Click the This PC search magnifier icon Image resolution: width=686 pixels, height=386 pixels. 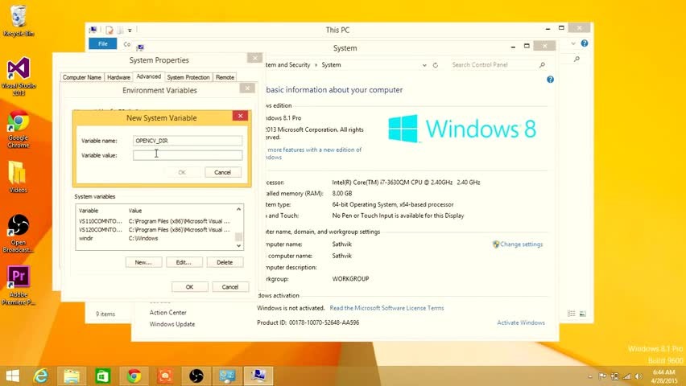[x=576, y=59]
